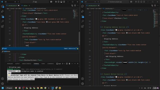Screen dimensions: 160x90
Task: Open Accounts menu in left window
Action: tap(2, 79)
